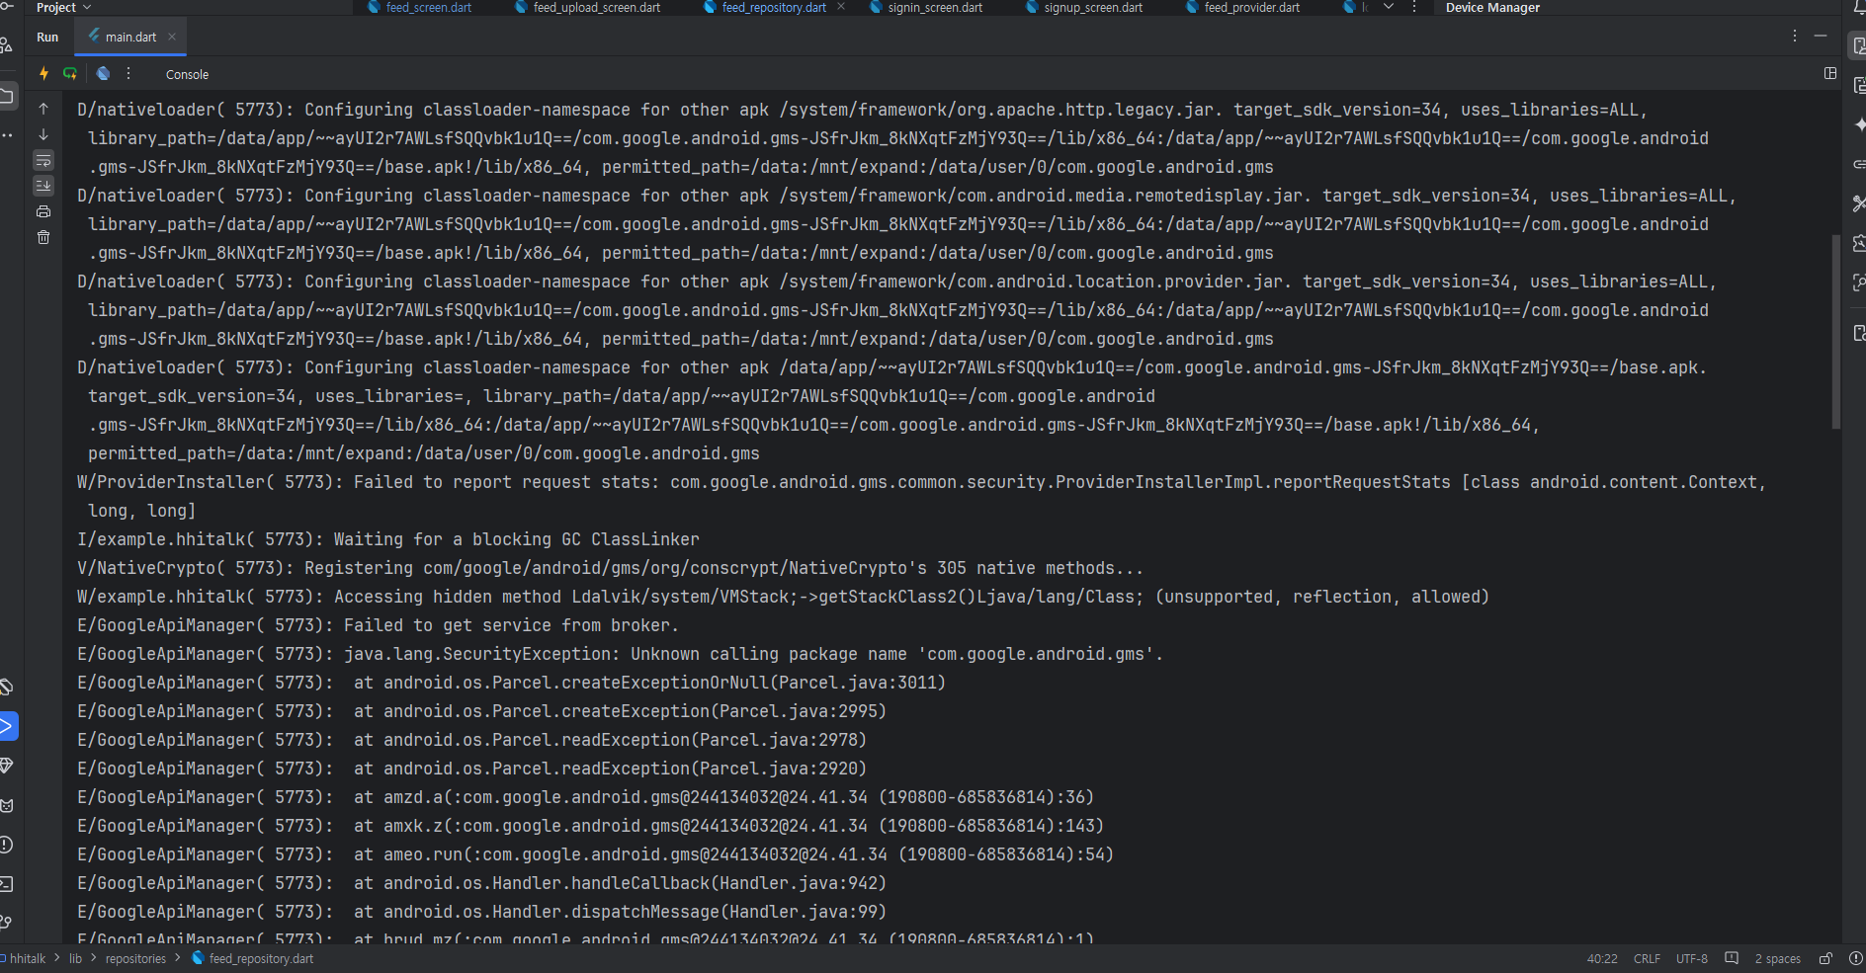This screenshot has width=1866, height=973.
Task: Open the Build hammer tool window
Action: click(7, 687)
